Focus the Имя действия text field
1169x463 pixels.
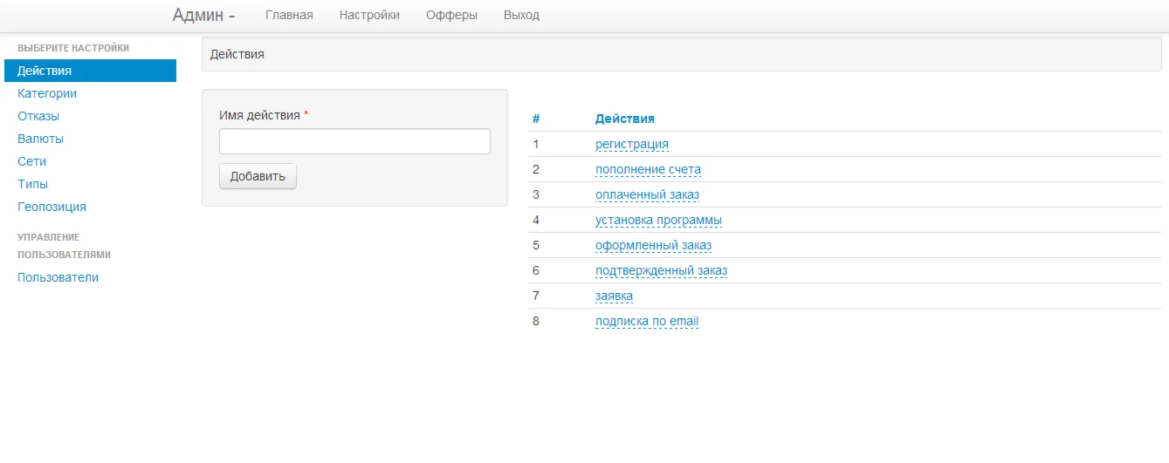[x=354, y=141]
